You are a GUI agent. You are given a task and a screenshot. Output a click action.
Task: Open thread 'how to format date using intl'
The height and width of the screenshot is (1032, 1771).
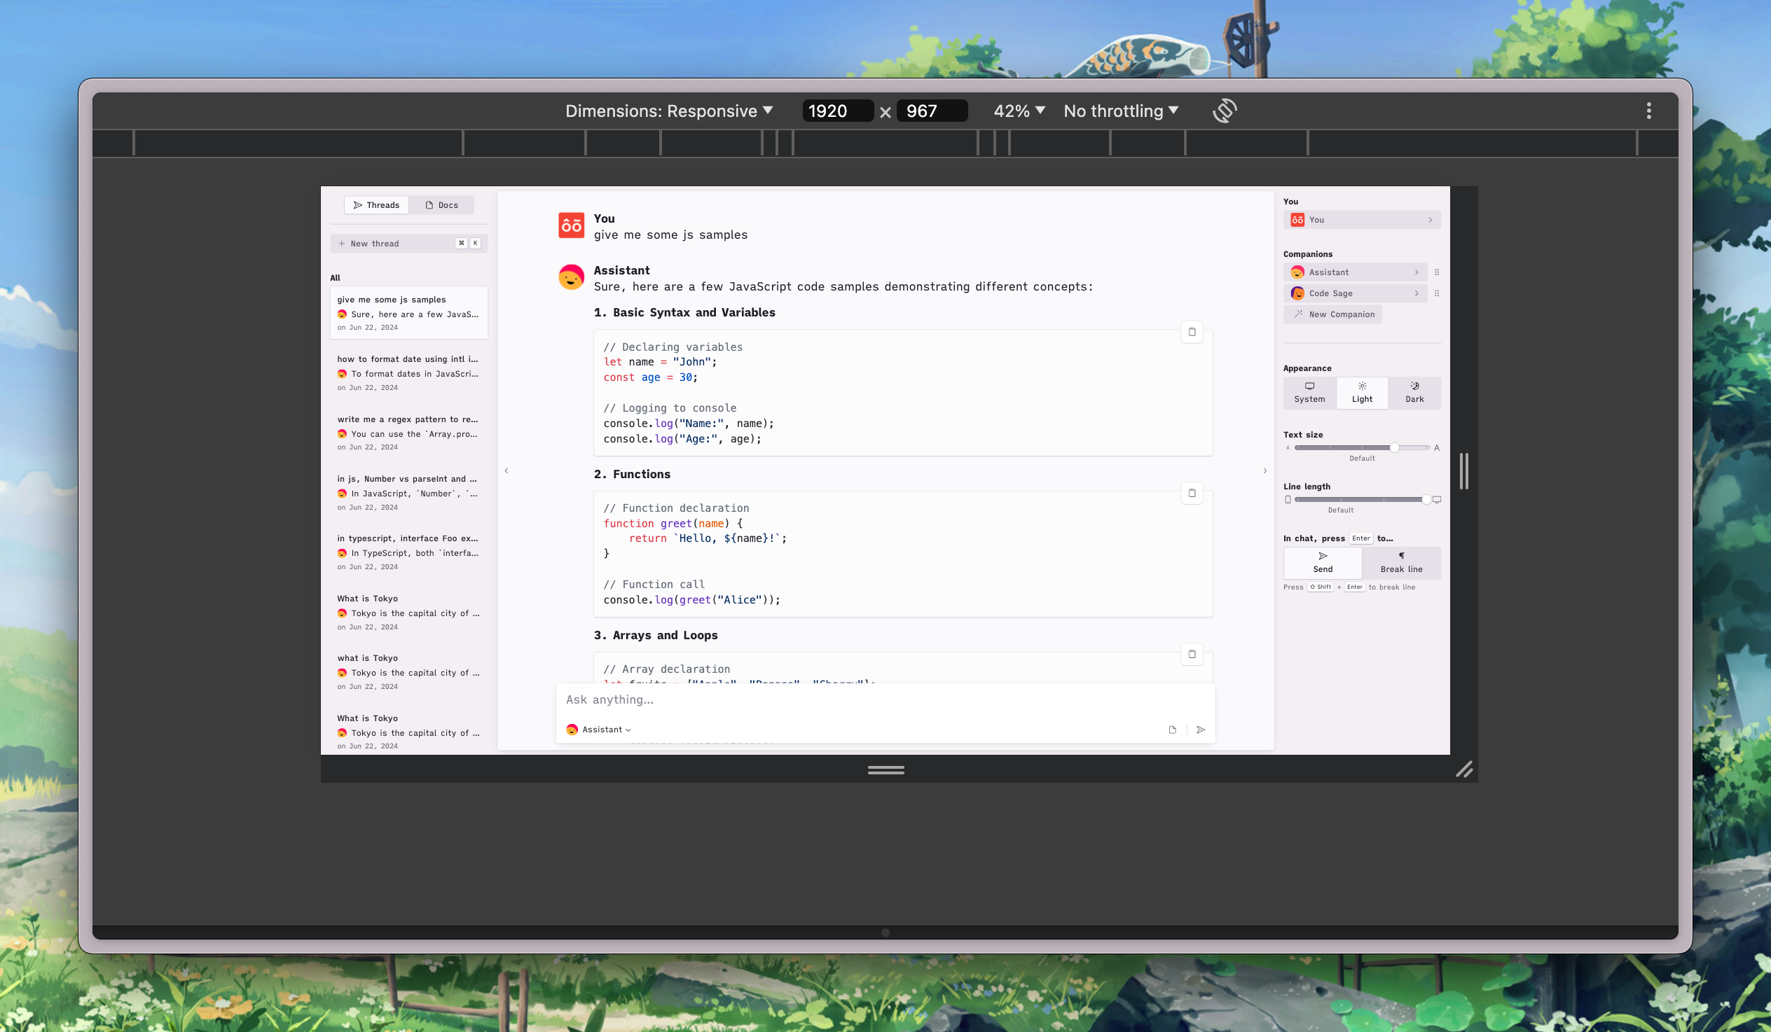[x=408, y=372]
